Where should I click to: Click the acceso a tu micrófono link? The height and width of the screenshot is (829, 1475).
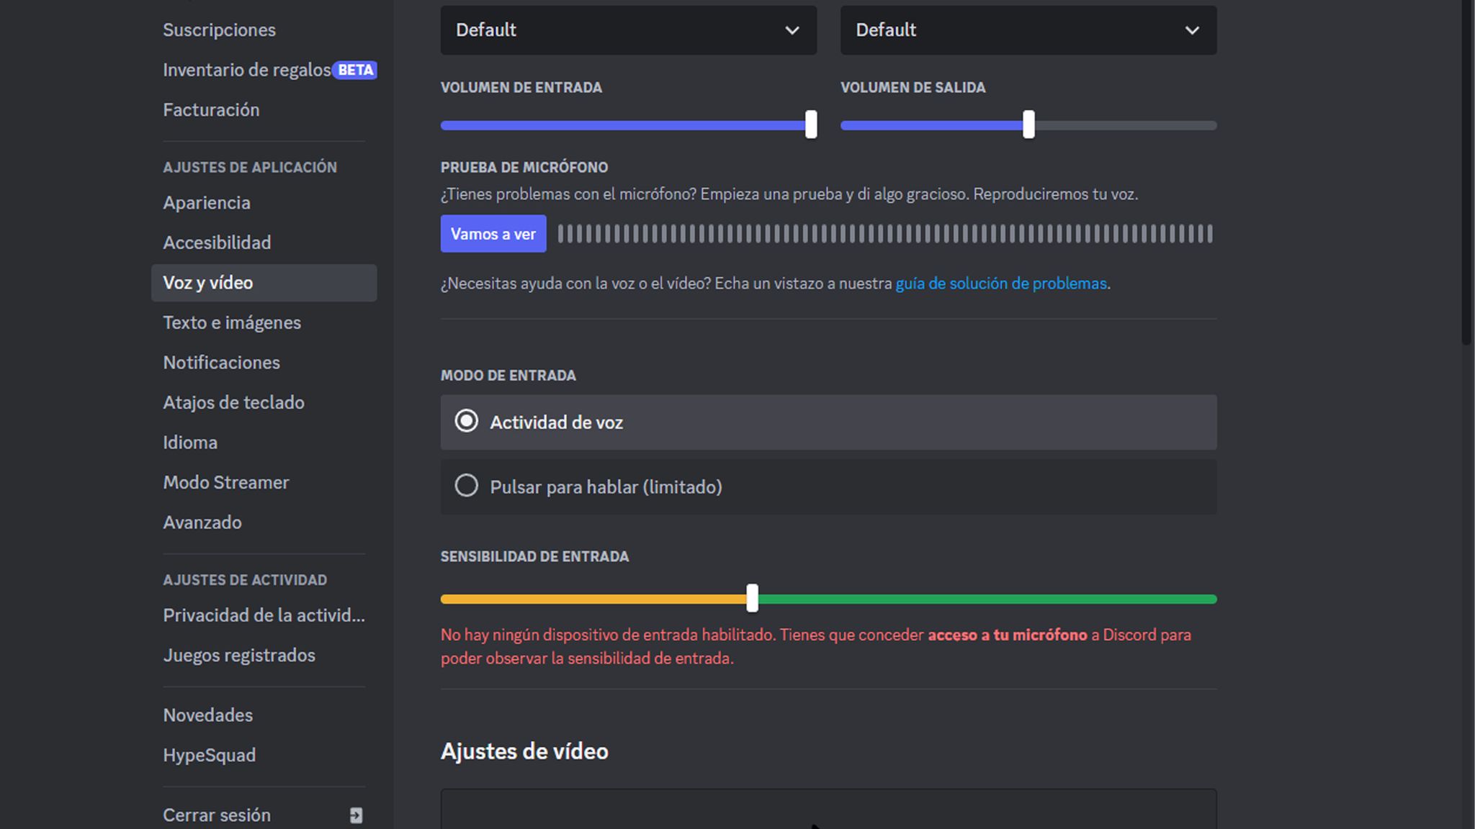[1008, 635]
